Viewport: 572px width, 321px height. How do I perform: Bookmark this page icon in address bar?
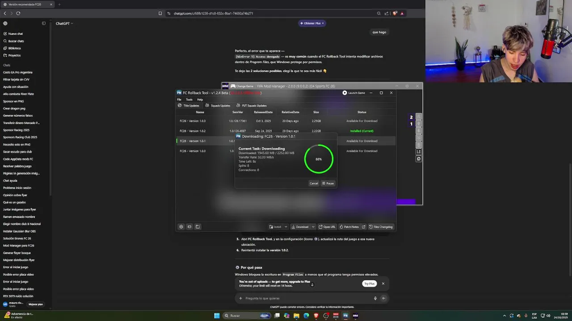pos(160,13)
